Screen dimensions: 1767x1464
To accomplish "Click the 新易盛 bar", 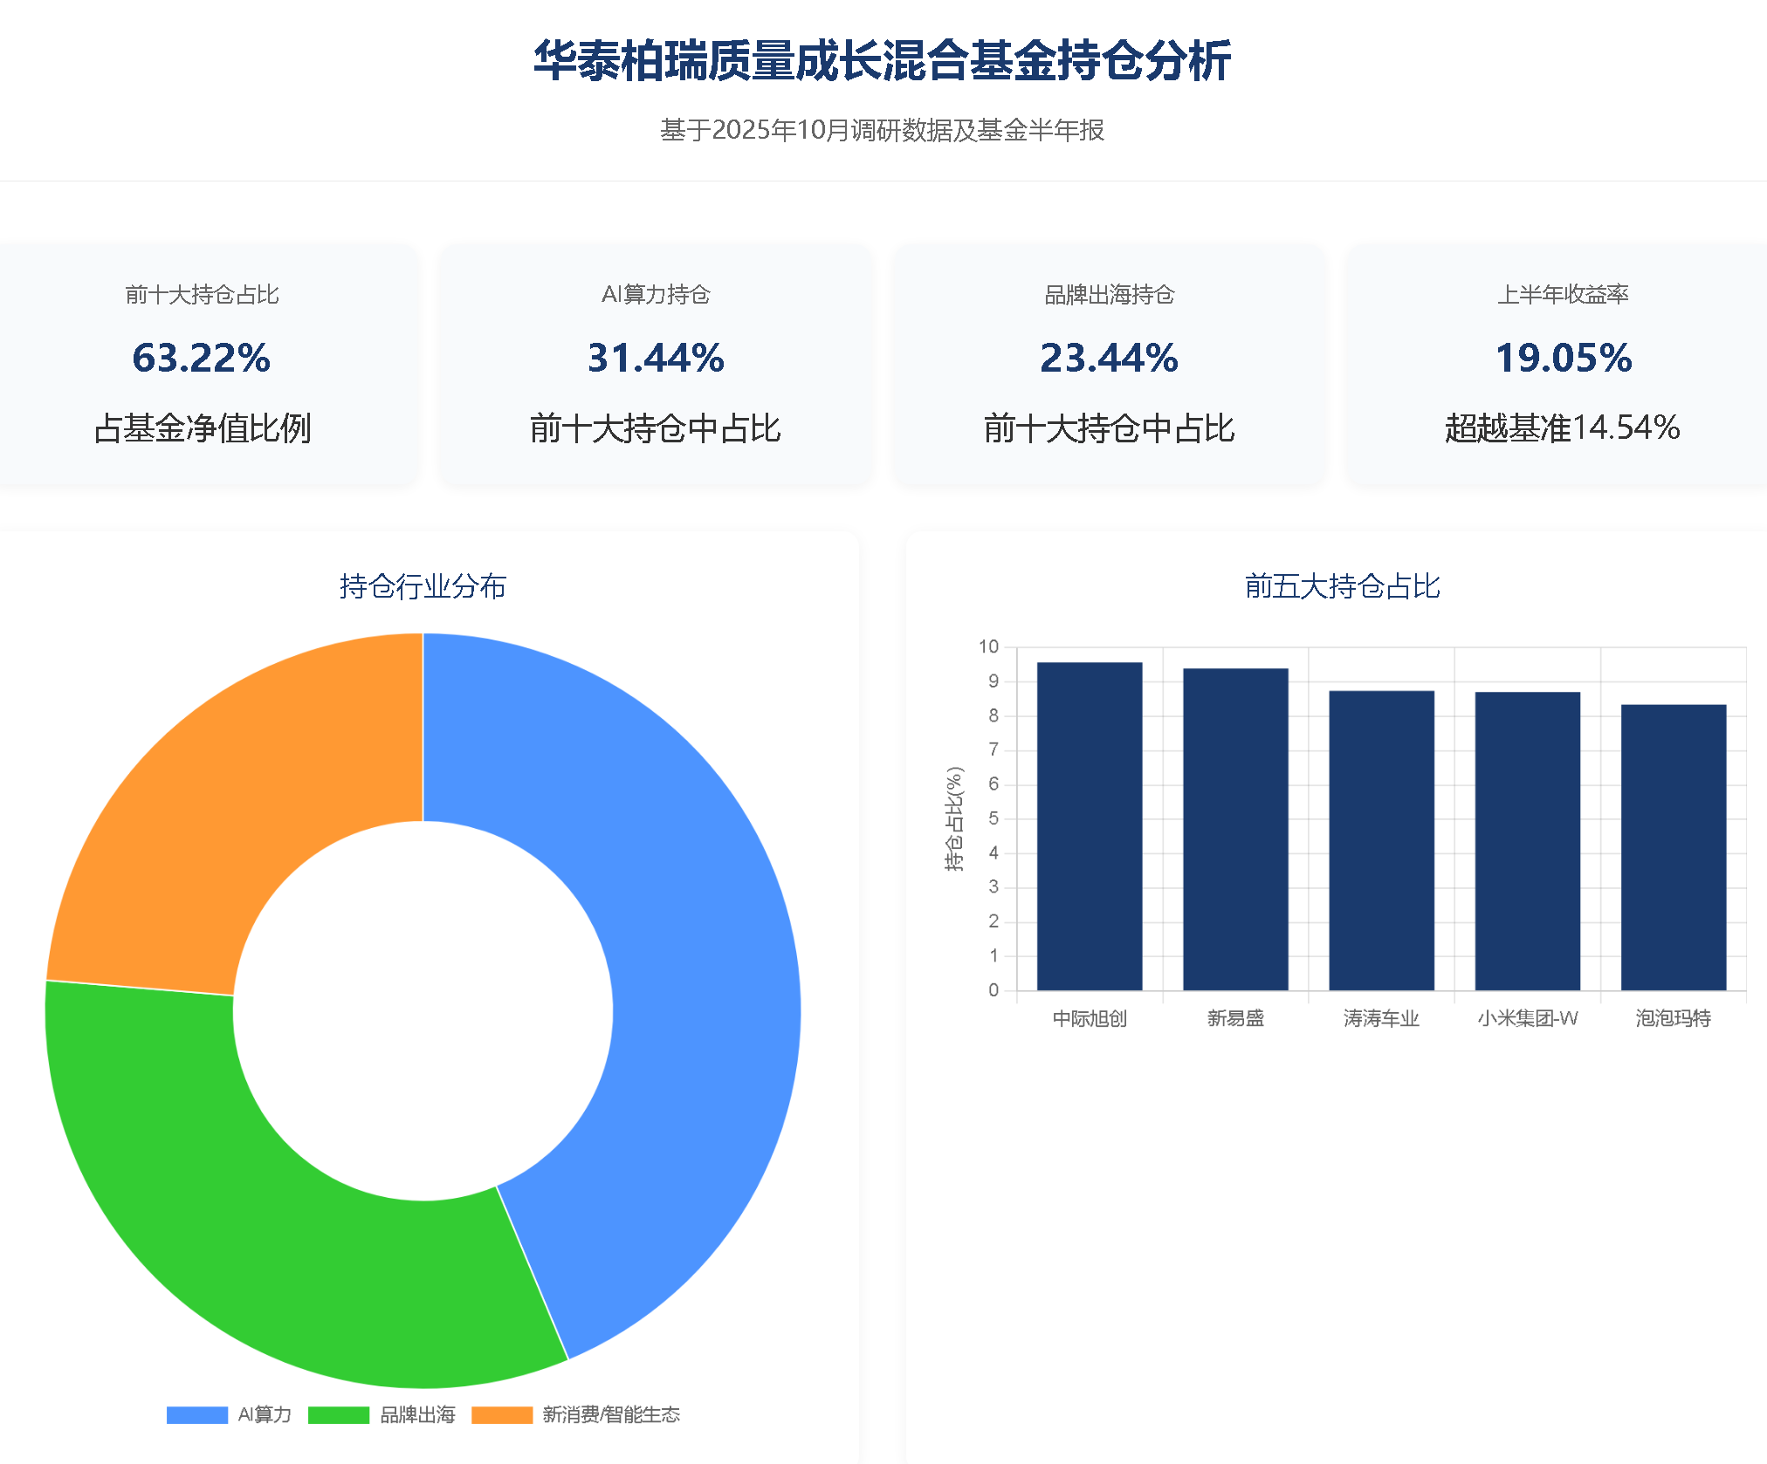I will point(1235,829).
